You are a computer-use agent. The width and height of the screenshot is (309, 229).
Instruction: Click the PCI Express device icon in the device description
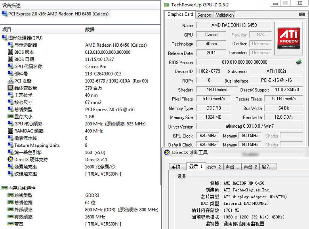click(4, 14)
